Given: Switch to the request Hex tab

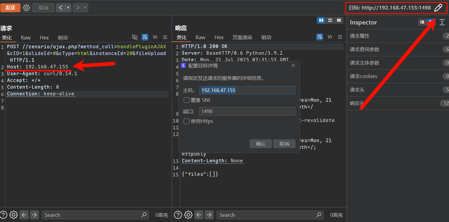Looking at the screenshot, I should [x=44, y=38].
